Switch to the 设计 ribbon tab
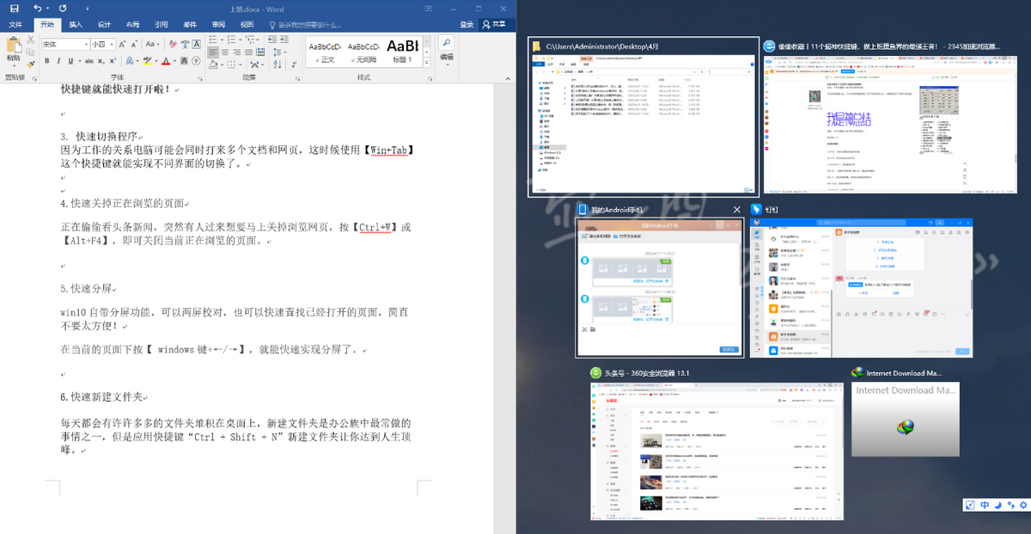This screenshot has height=534, width=1031. 104,25
